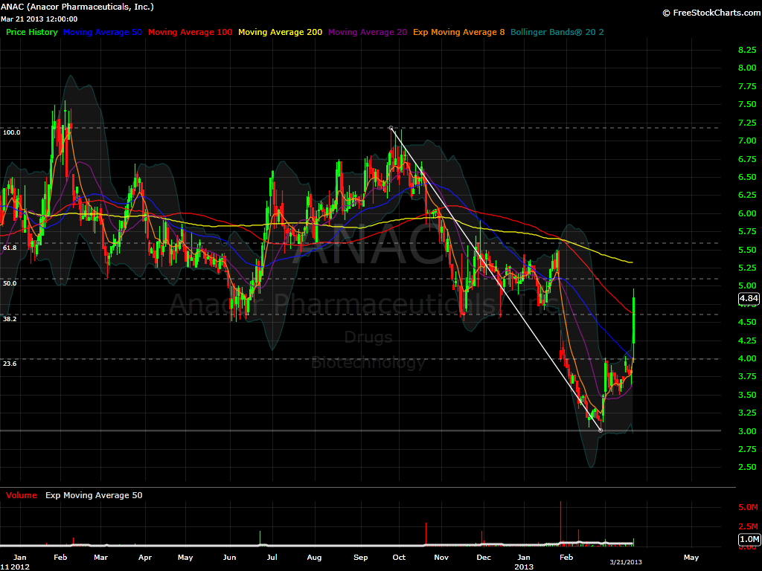Viewport: 762px width, 571px height.
Task: Click the 5.75 price axis label
Action: [747, 232]
